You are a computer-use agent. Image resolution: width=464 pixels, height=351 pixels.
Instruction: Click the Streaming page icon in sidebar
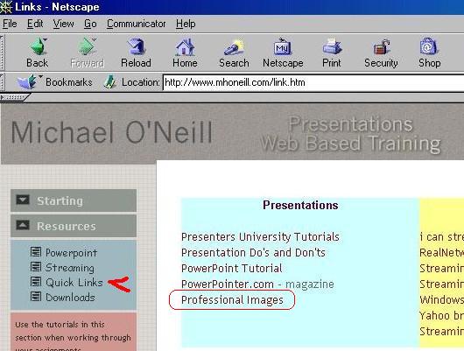(36, 267)
